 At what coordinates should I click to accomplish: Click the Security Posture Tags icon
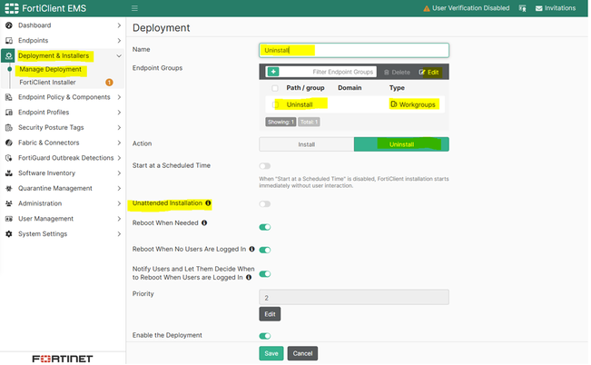(x=9, y=127)
